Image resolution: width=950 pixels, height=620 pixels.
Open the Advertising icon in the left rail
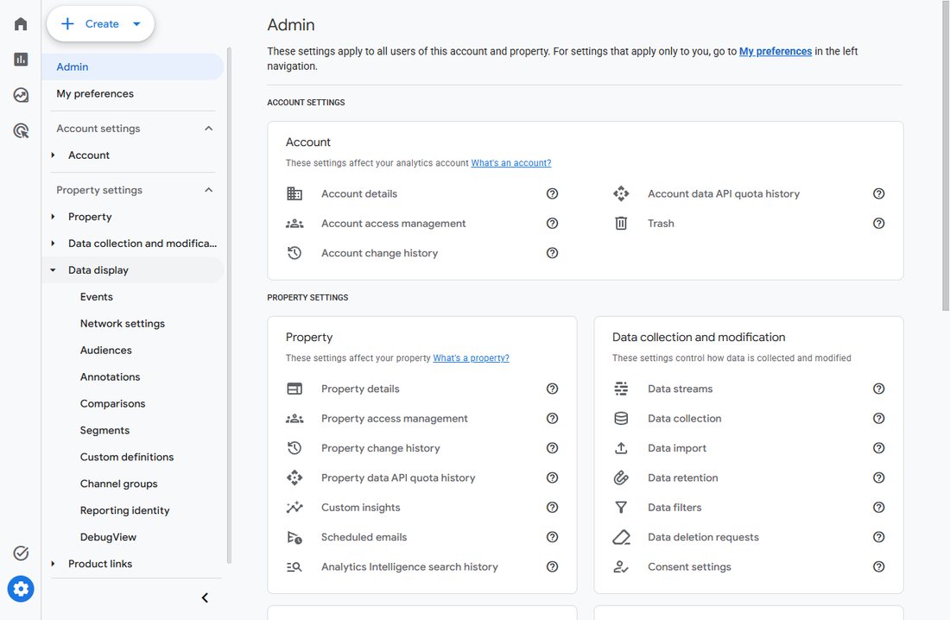click(x=21, y=130)
